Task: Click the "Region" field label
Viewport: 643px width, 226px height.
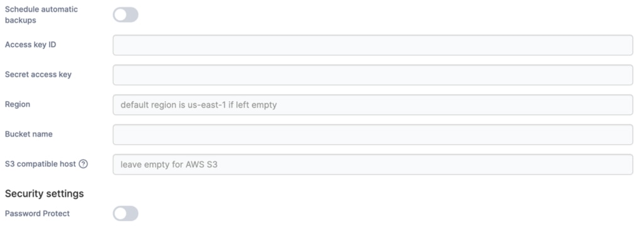Action: (x=17, y=104)
